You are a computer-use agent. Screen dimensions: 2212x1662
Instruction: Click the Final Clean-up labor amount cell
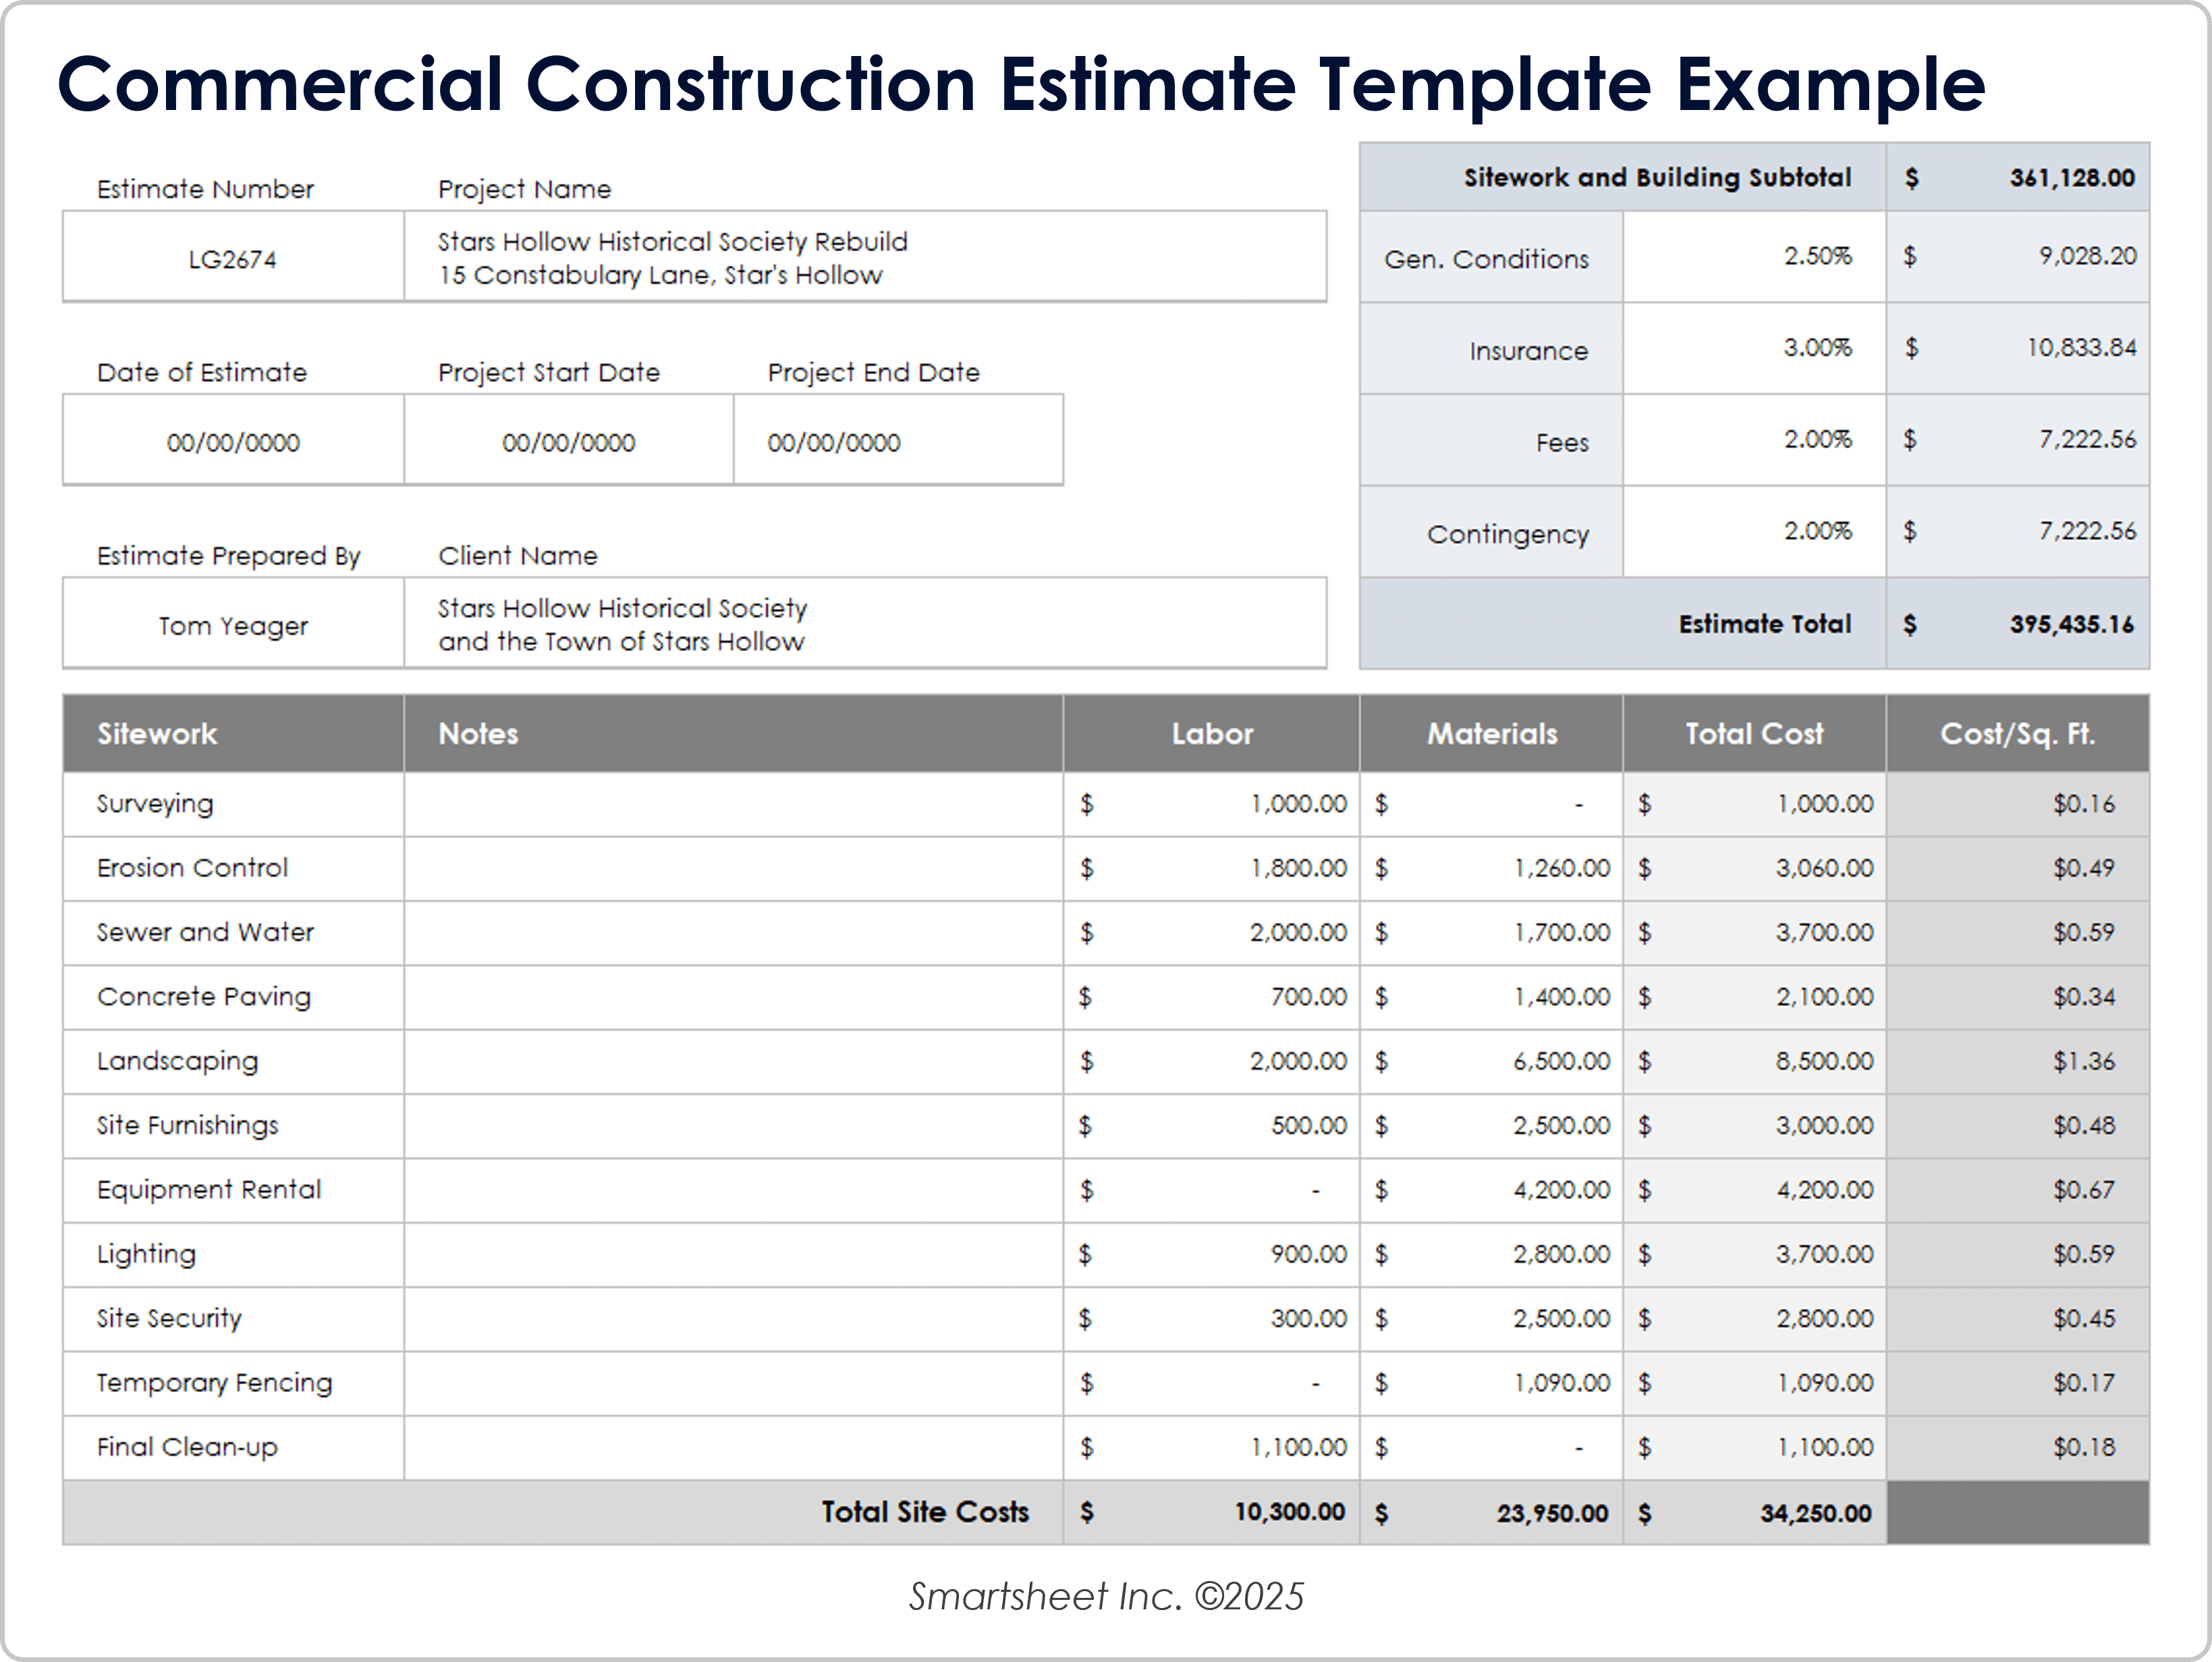(x=1212, y=1447)
